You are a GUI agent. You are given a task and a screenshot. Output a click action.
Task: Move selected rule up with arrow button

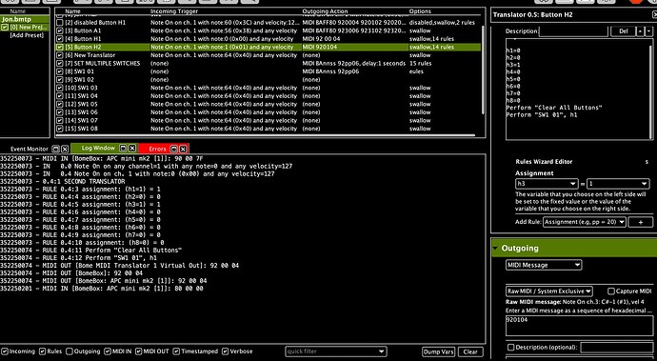640,31
